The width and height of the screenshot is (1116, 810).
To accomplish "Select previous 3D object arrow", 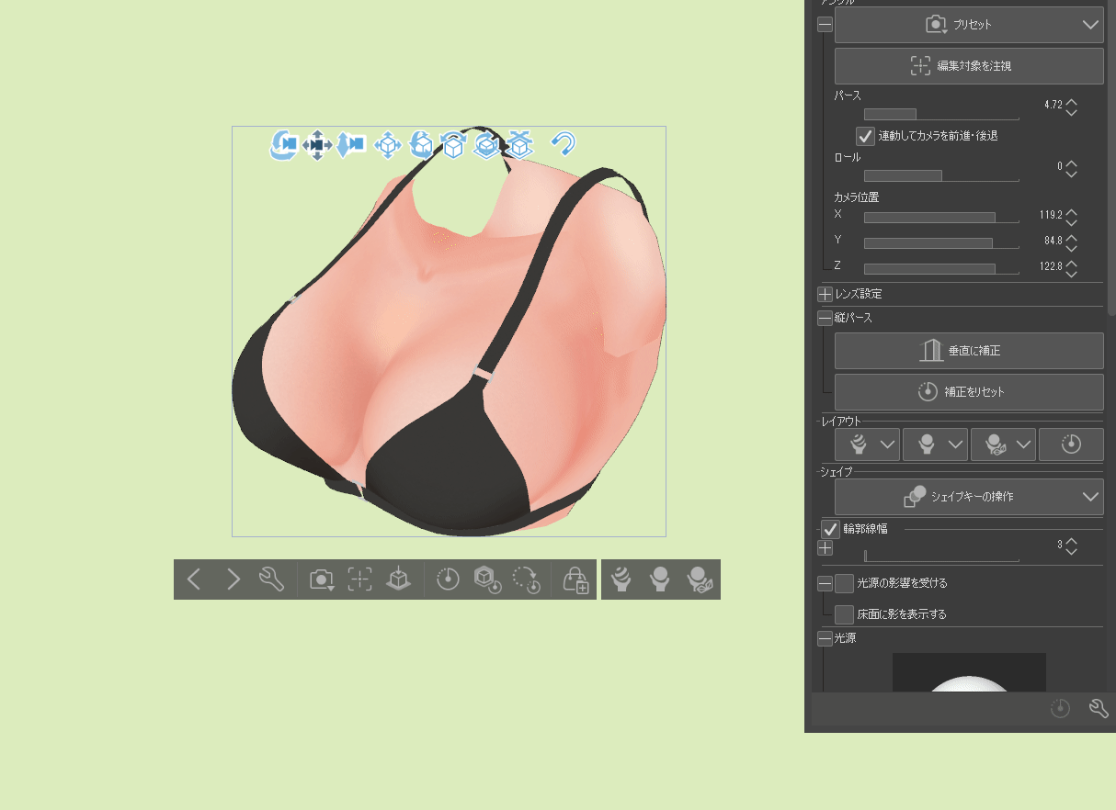I will (x=194, y=579).
